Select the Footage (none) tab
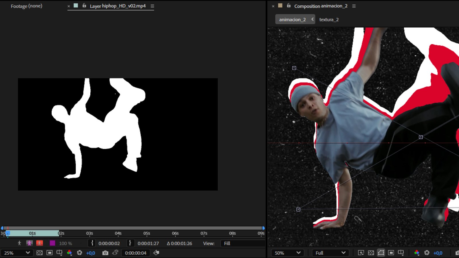459x258 pixels. [x=26, y=6]
